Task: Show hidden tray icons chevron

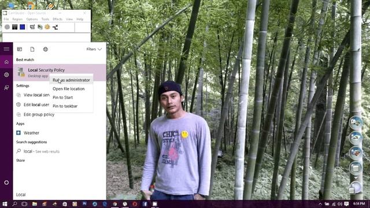Action: click(x=320, y=204)
